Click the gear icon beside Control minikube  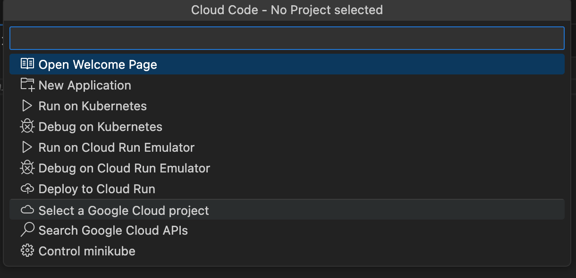27,251
